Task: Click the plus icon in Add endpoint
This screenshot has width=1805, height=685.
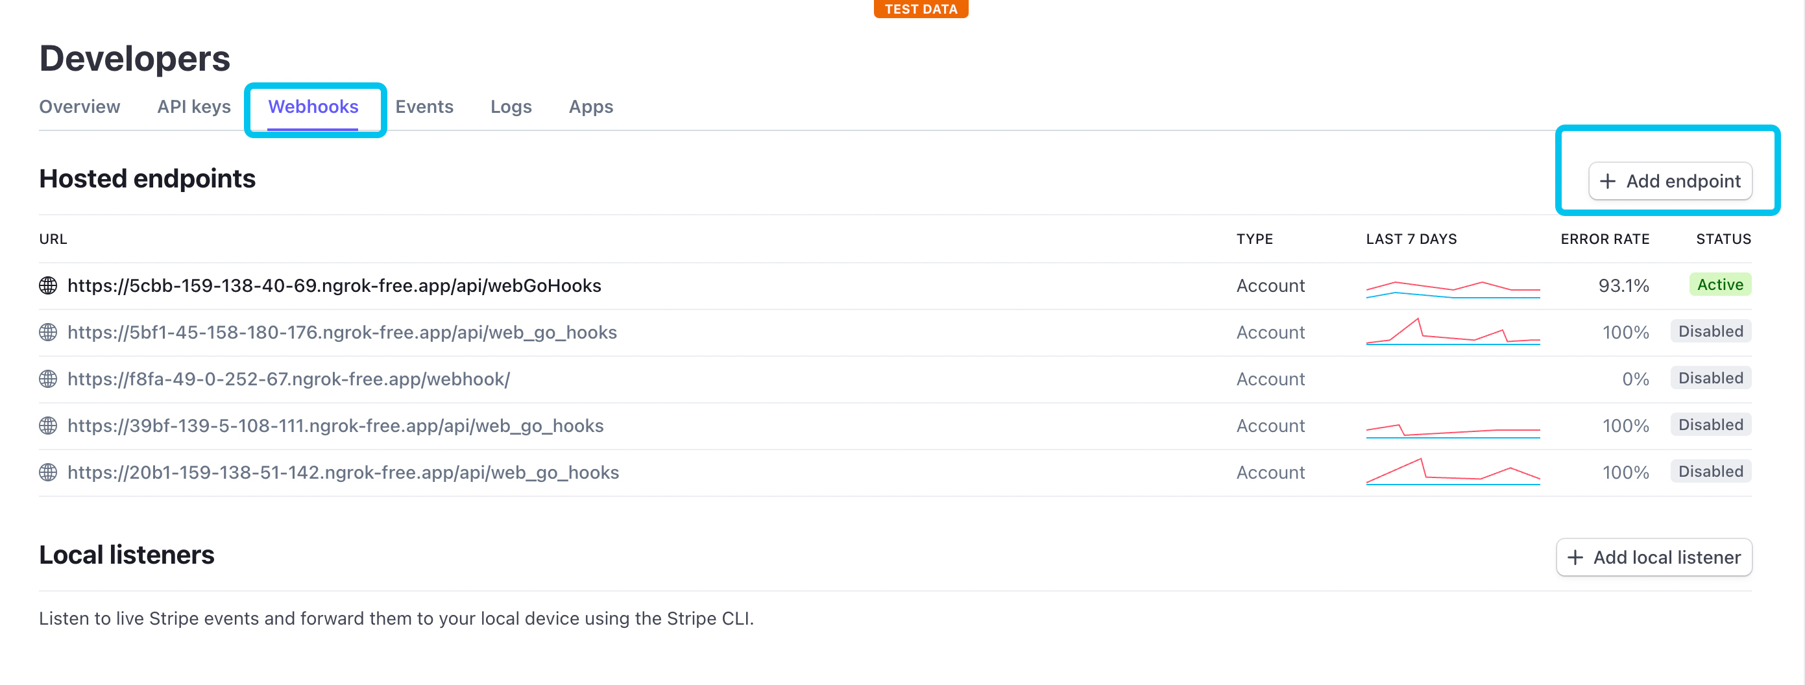Action: (x=1607, y=182)
